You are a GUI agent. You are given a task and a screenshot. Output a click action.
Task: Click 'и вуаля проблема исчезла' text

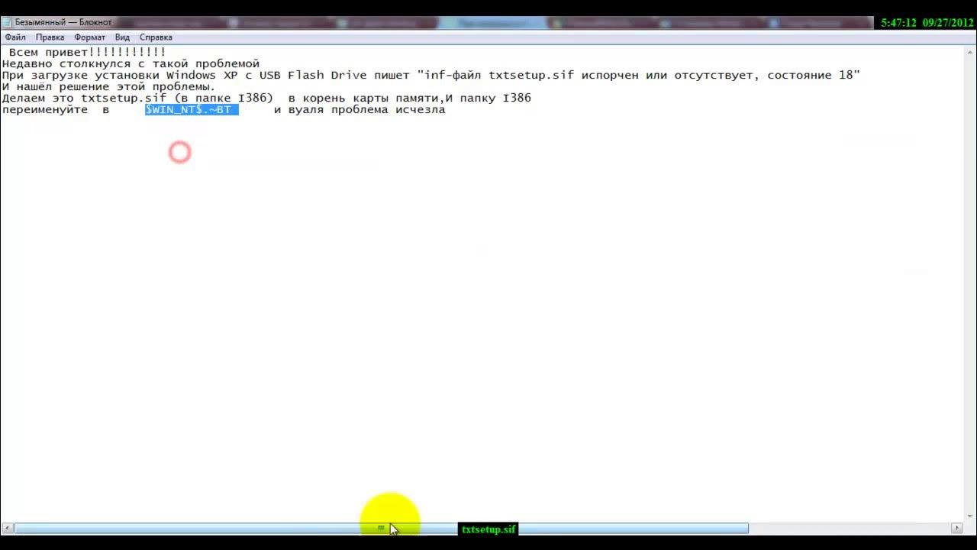[360, 109]
